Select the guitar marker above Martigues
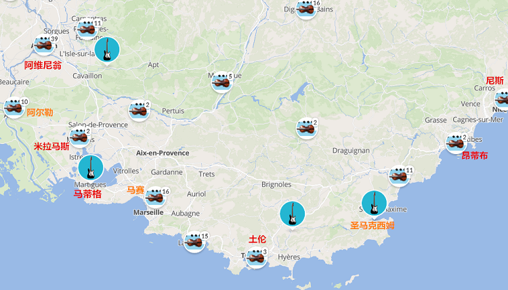Viewport: 508px width, 290px height. pos(91,168)
